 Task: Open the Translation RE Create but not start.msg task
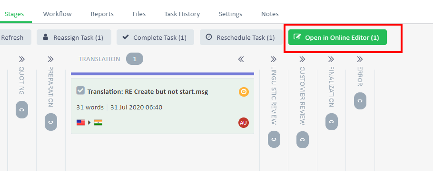click(x=148, y=92)
